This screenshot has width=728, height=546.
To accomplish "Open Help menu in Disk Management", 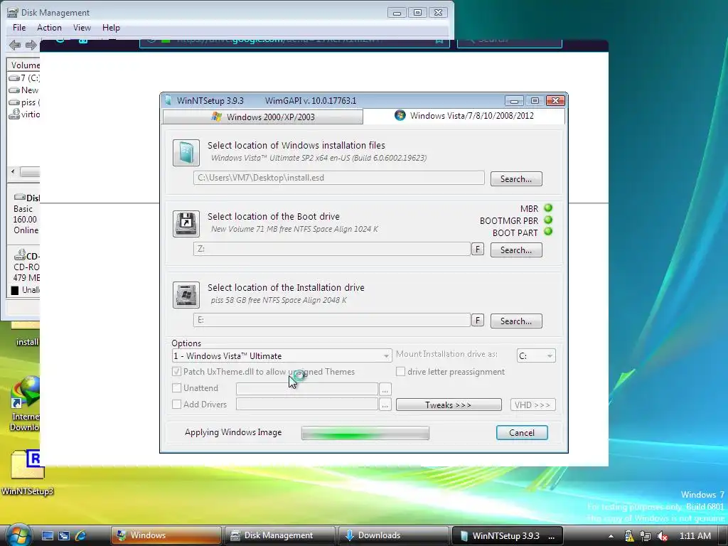I will 111,28.
